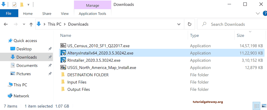Click the Properties icon in quick access toolbar
The height and width of the screenshot is (110, 267).
click(x=14, y=5)
